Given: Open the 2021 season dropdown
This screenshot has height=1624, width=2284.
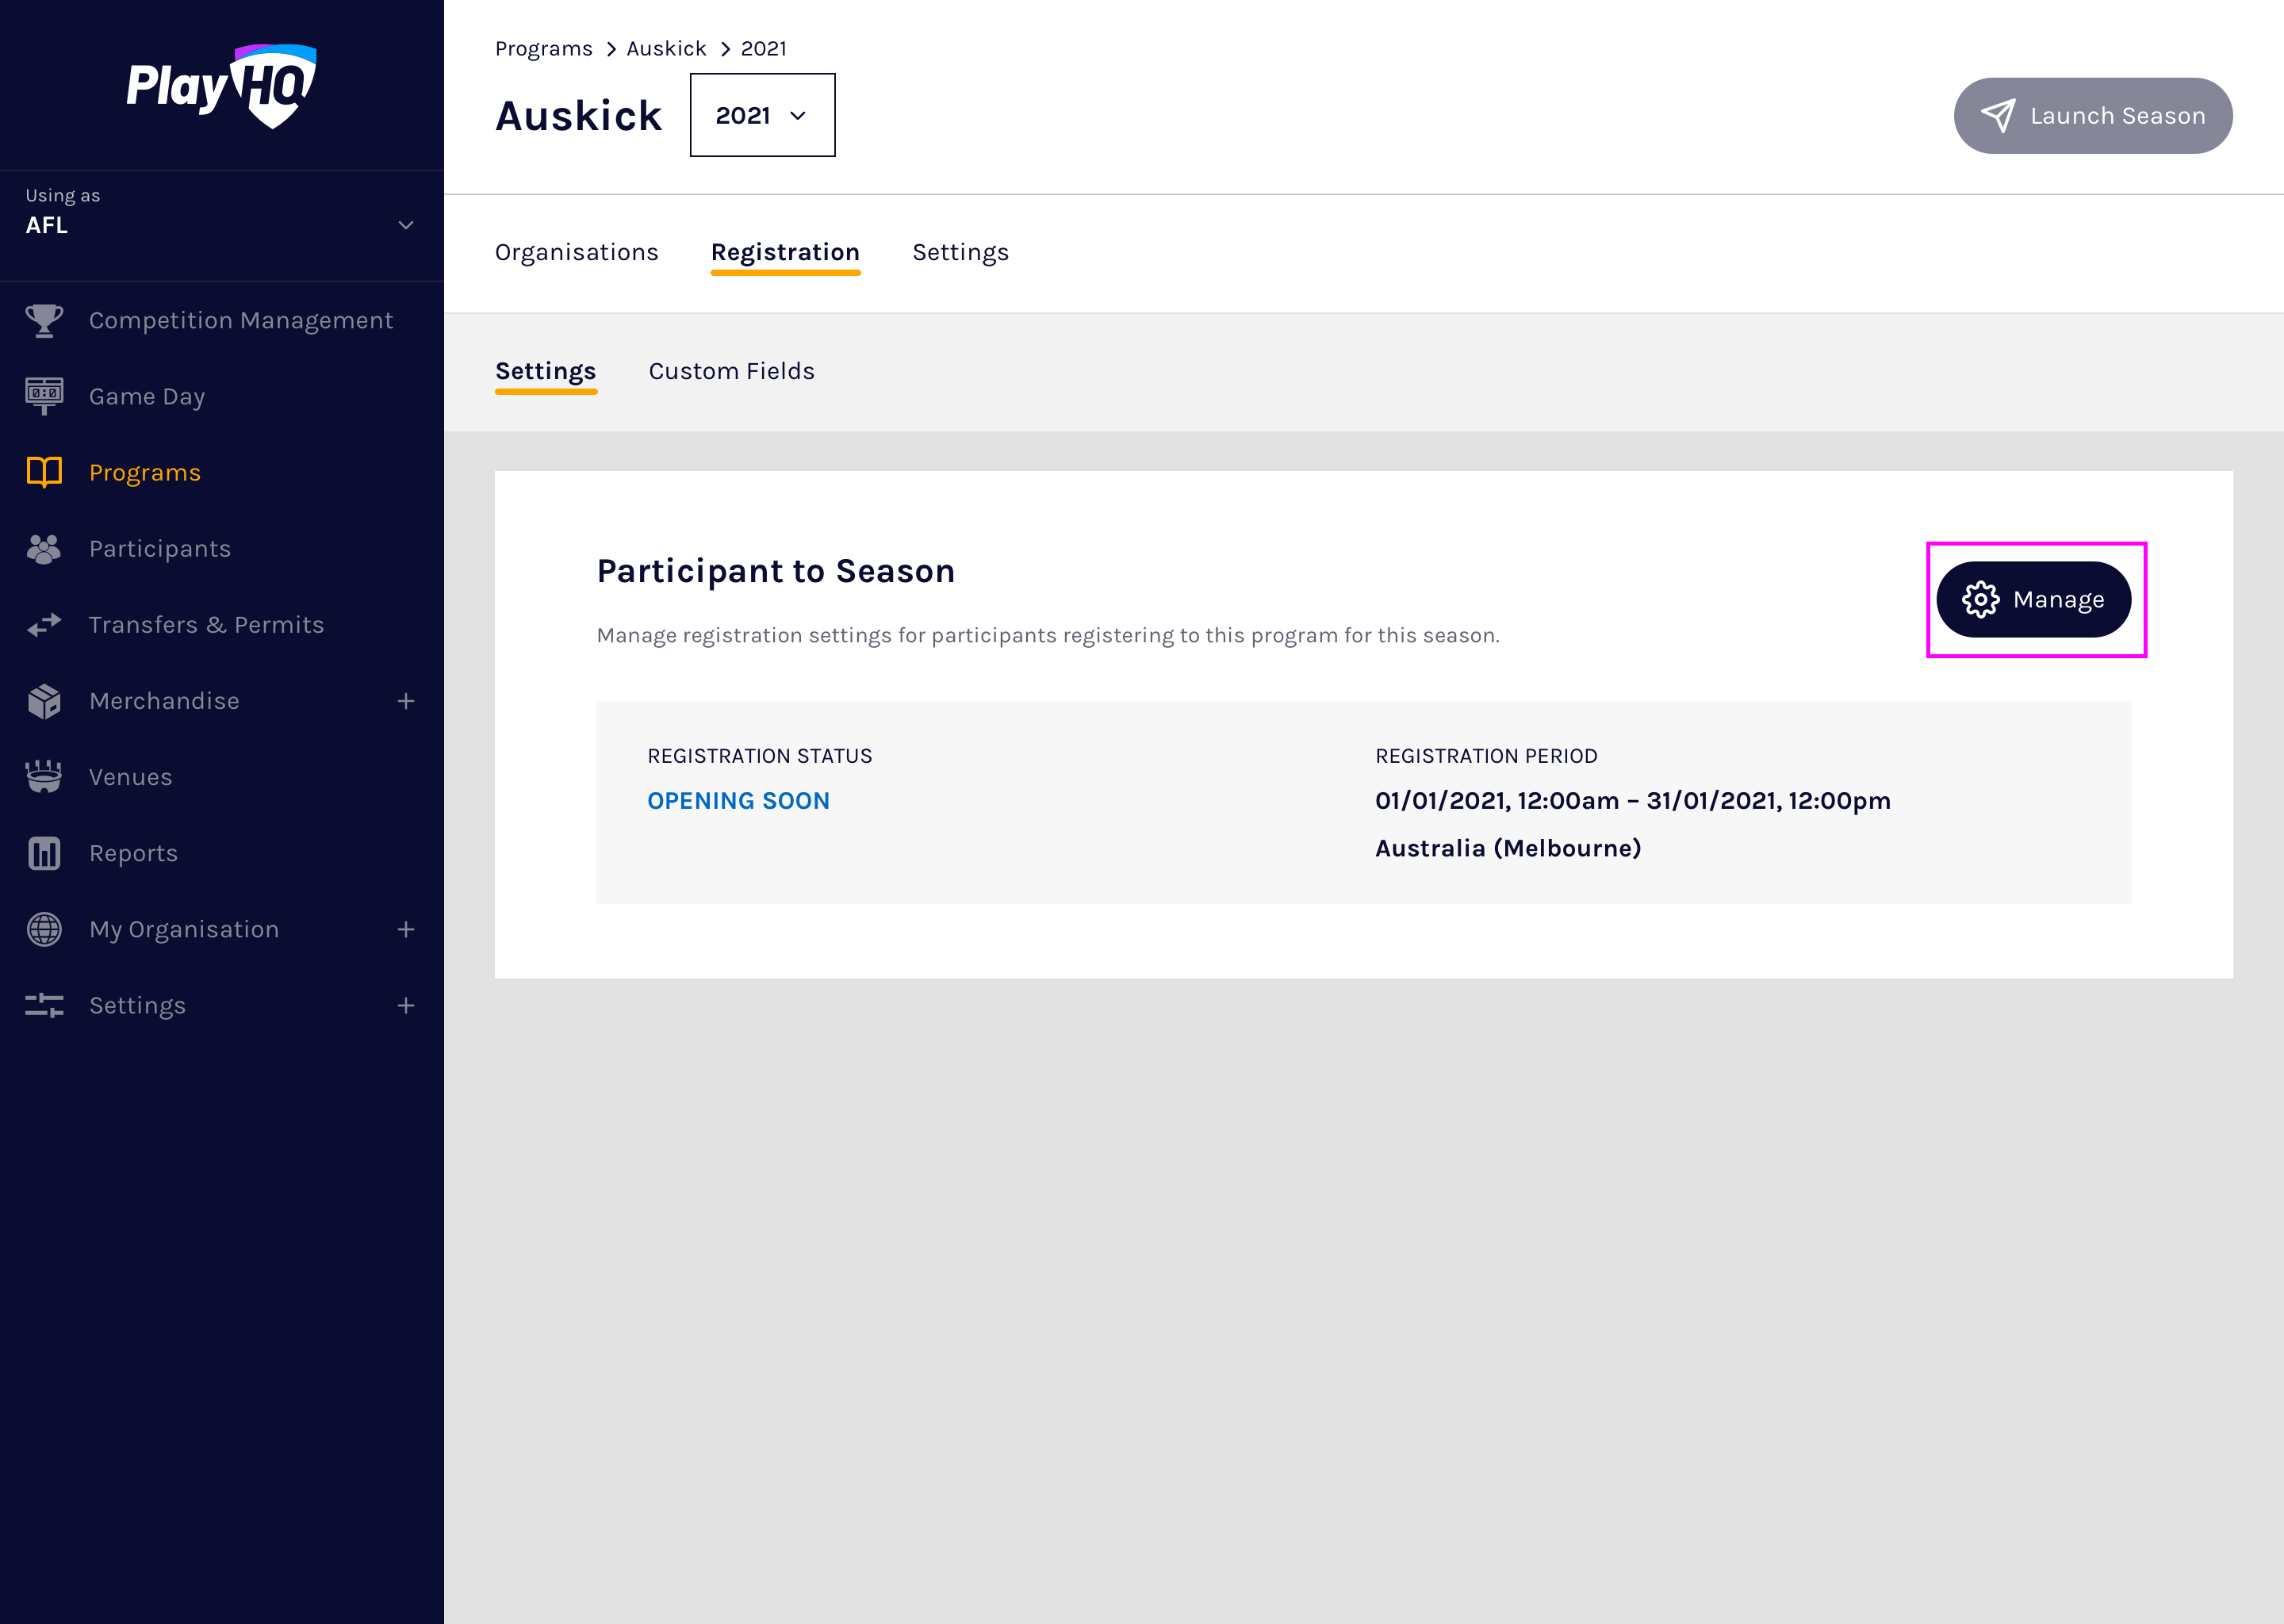Looking at the screenshot, I should pos(762,116).
